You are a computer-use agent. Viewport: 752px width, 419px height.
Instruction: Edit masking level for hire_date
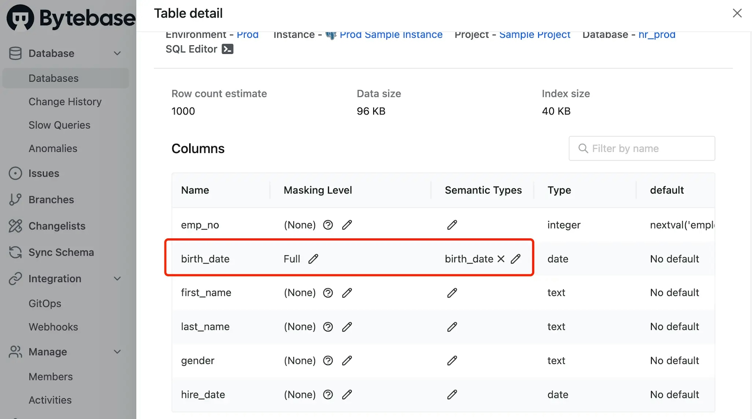[x=347, y=394]
